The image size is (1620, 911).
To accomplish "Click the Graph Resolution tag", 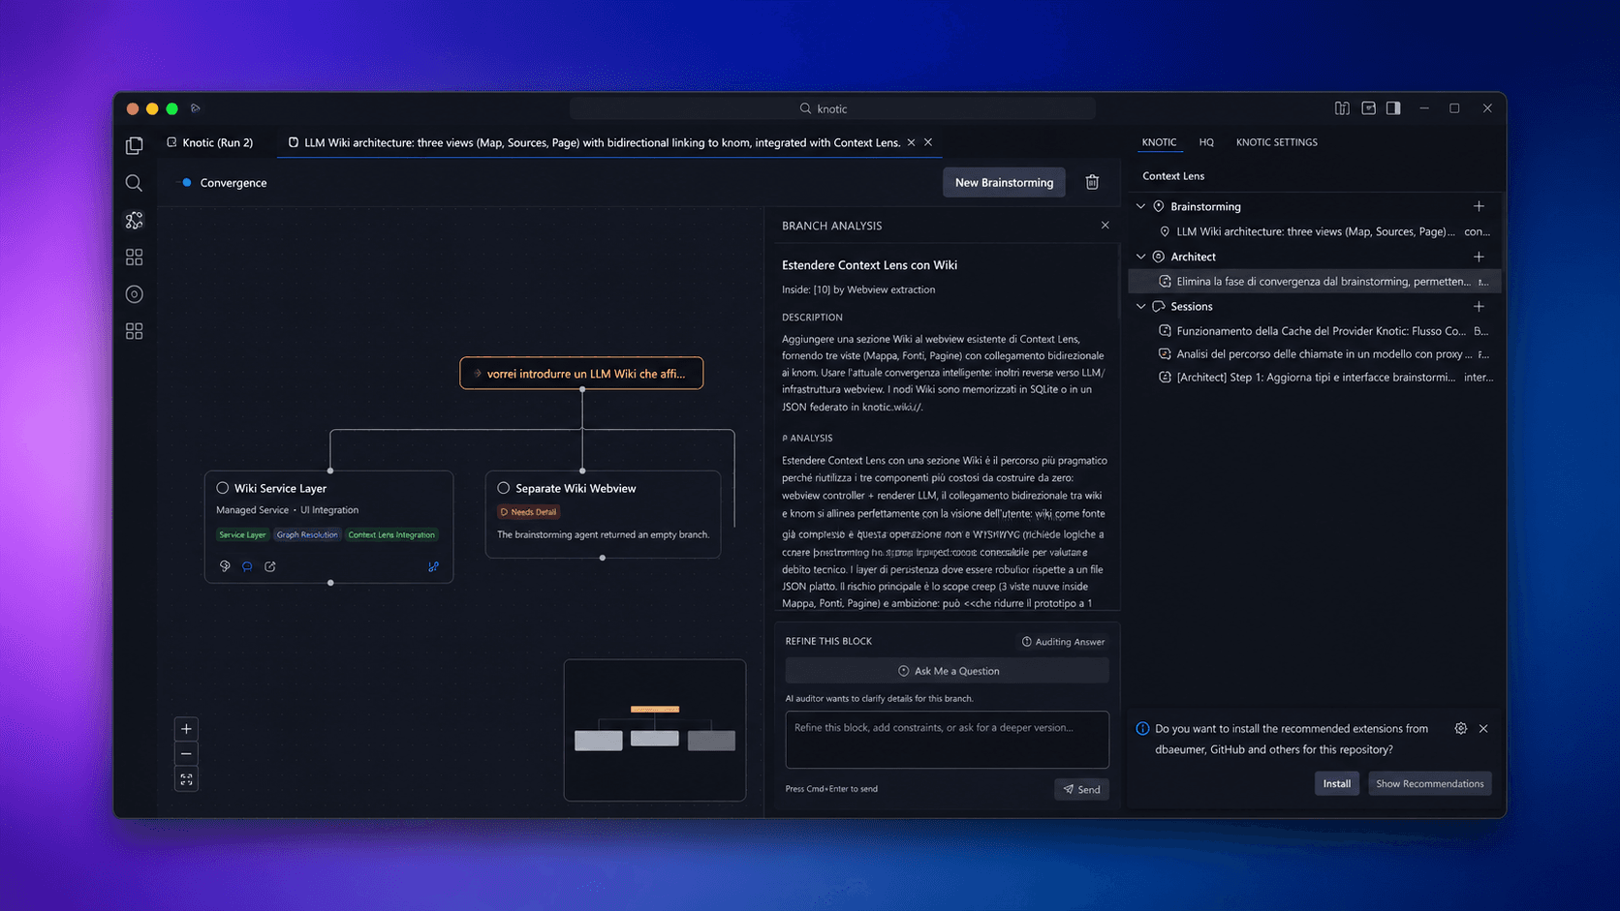I will pos(307,534).
